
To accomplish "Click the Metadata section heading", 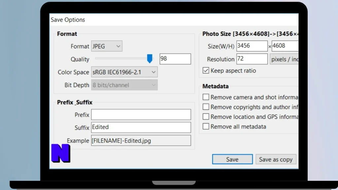I will click(215, 86).
